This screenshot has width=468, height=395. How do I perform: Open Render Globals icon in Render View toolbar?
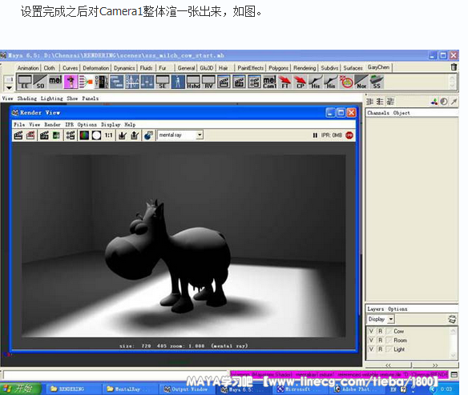tap(71, 135)
